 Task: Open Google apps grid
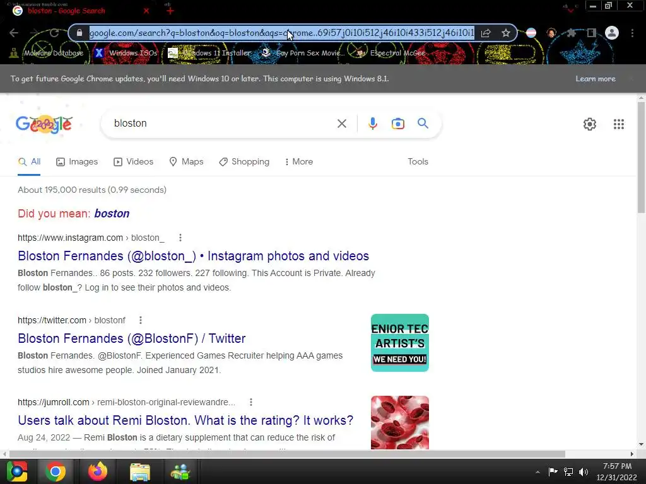point(618,124)
